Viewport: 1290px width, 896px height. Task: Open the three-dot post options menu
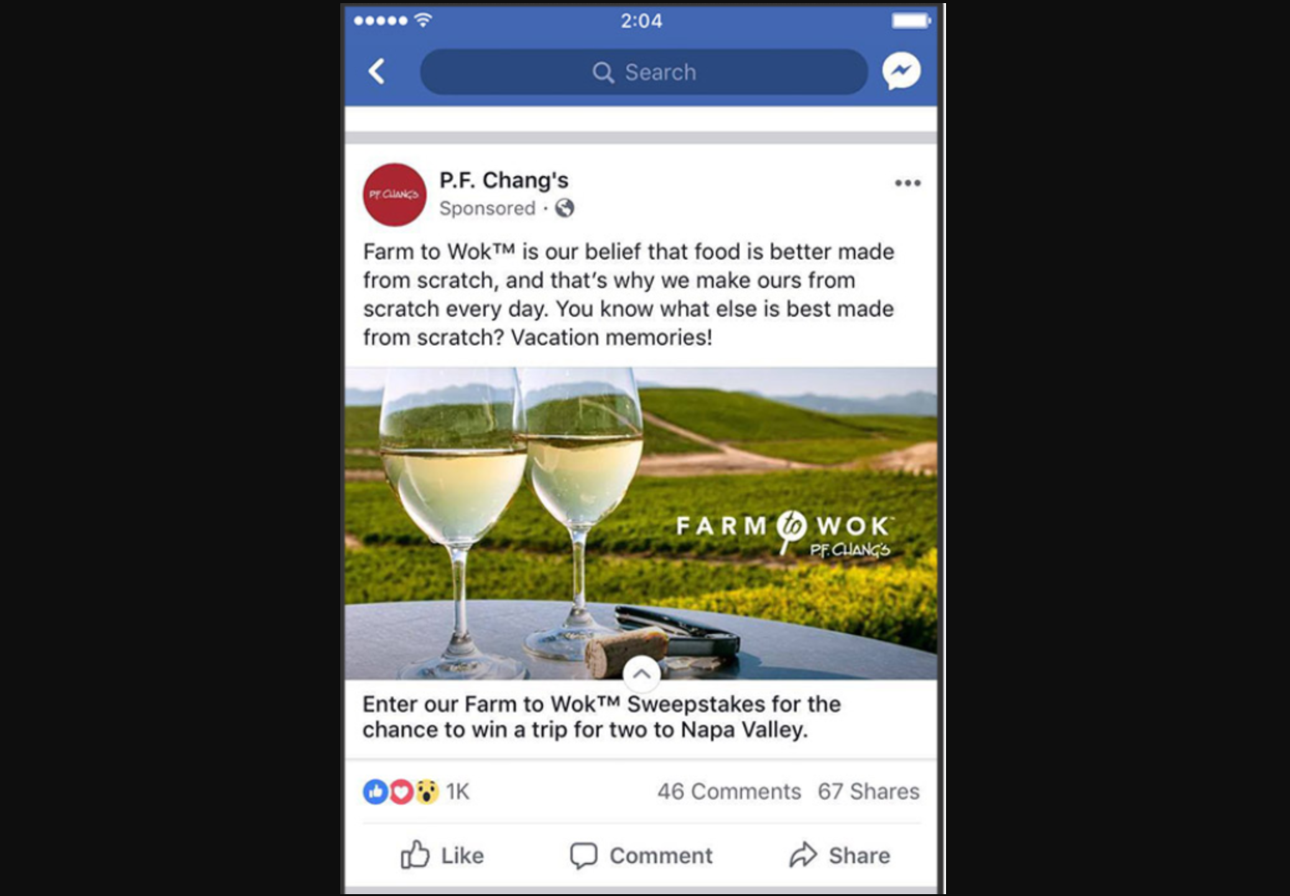click(x=907, y=183)
